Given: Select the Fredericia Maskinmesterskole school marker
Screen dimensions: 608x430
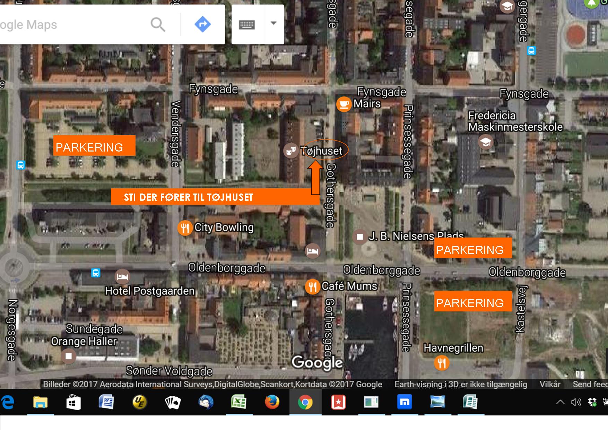Looking at the screenshot, I should 486,142.
